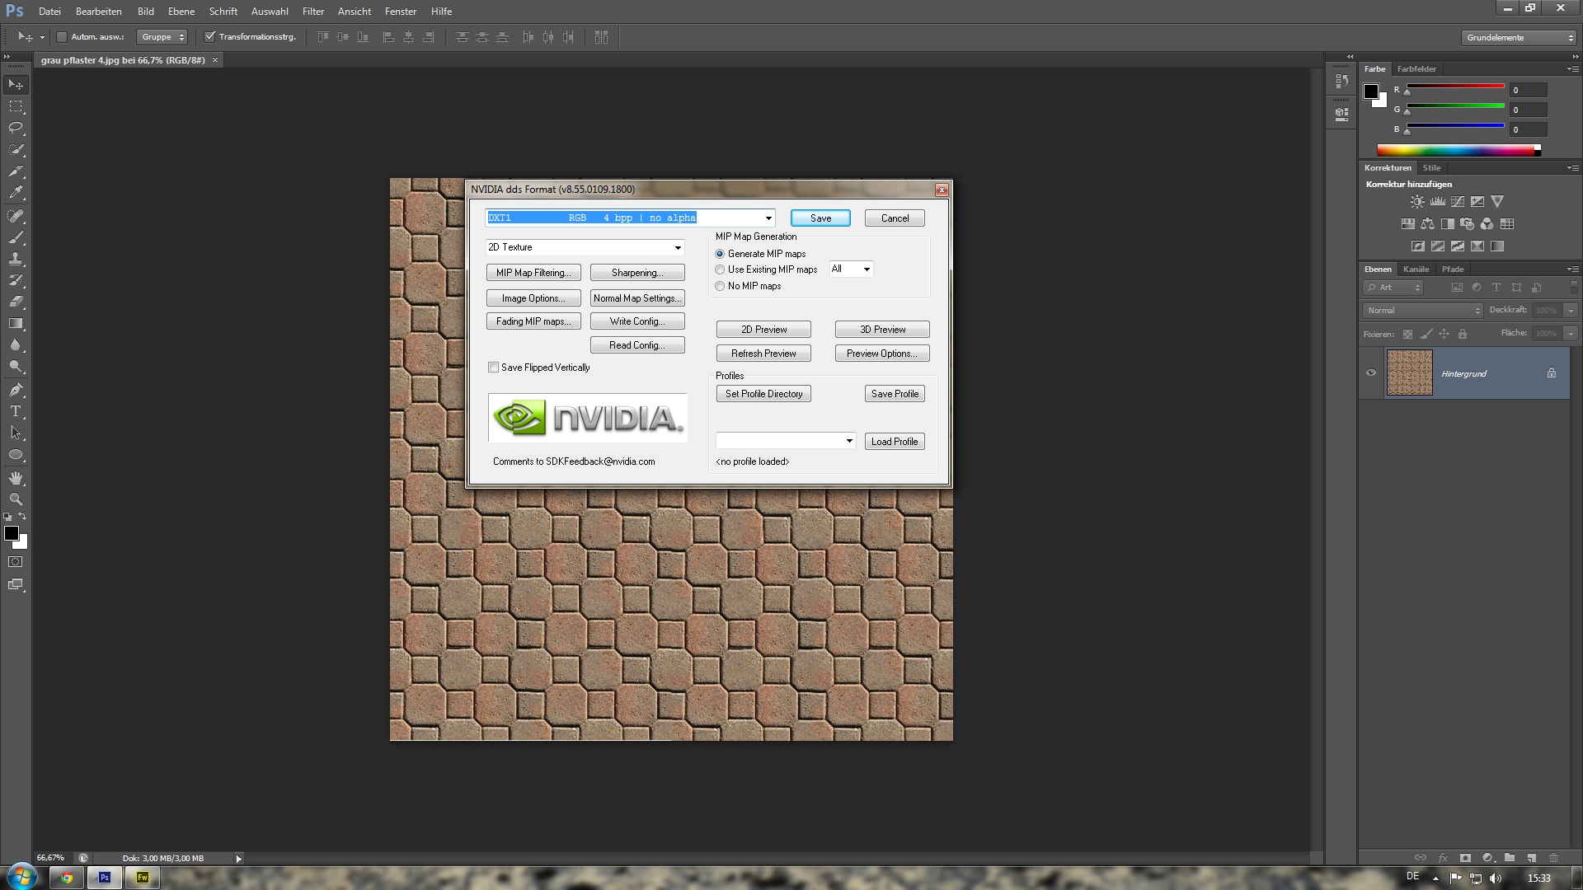Select the No MIP maps option
This screenshot has width=1583, height=890.
click(720, 286)
